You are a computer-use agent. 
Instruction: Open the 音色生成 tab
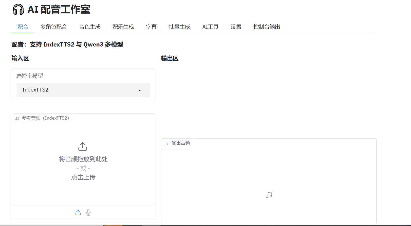pos(90,27)
